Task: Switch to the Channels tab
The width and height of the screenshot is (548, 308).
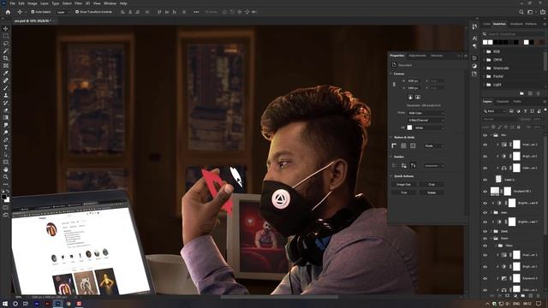Action: (x=503, y=102)
